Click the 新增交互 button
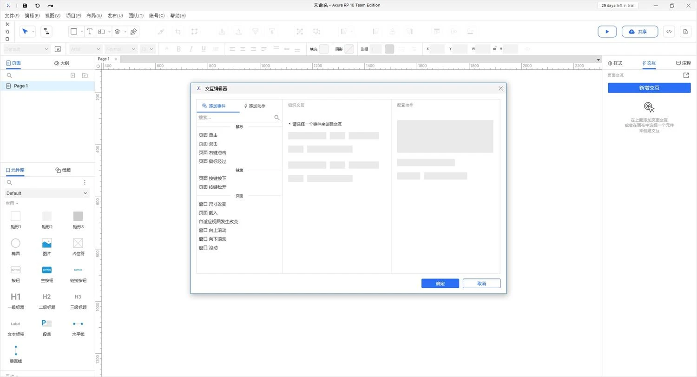 point(649,88)
